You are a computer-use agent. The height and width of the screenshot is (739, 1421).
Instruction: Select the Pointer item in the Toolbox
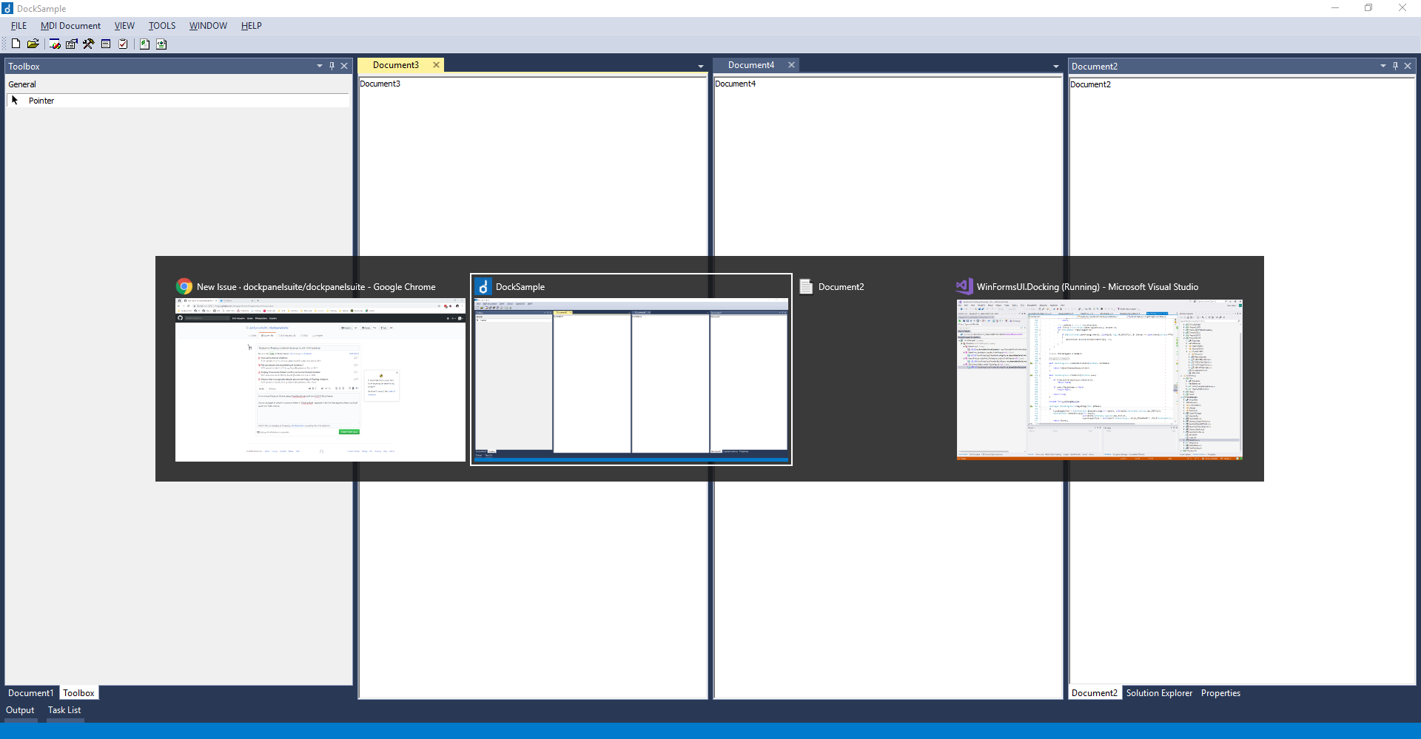42,101
